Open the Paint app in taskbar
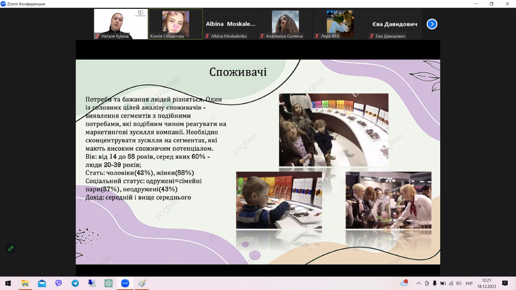The height and width of the screenshot is (290, 516). pyautogui.click(x=141, y=283)
